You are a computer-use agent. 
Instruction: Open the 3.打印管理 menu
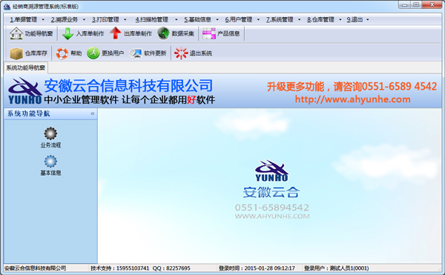pyautogui.click(x=105, y=19)
